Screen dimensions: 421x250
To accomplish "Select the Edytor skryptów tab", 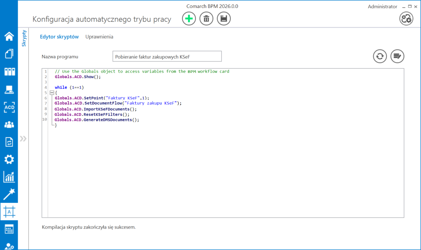I will click(59, 37).
